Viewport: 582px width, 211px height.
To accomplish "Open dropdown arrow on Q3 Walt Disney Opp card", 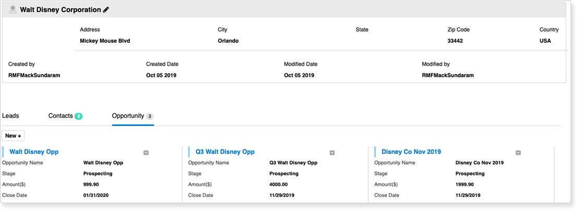I will (x=332, y=153).
